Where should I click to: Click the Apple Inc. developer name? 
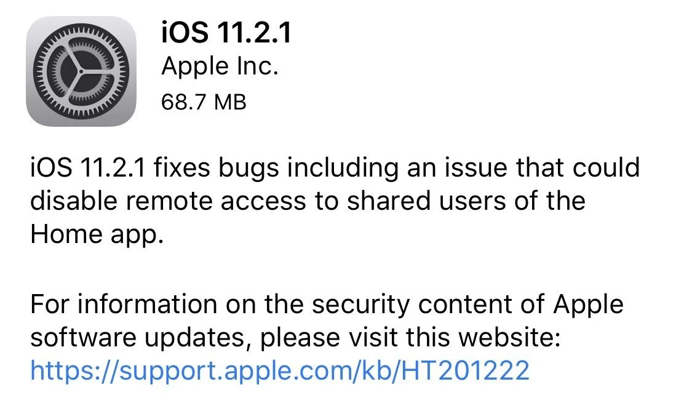click(220, 66)
